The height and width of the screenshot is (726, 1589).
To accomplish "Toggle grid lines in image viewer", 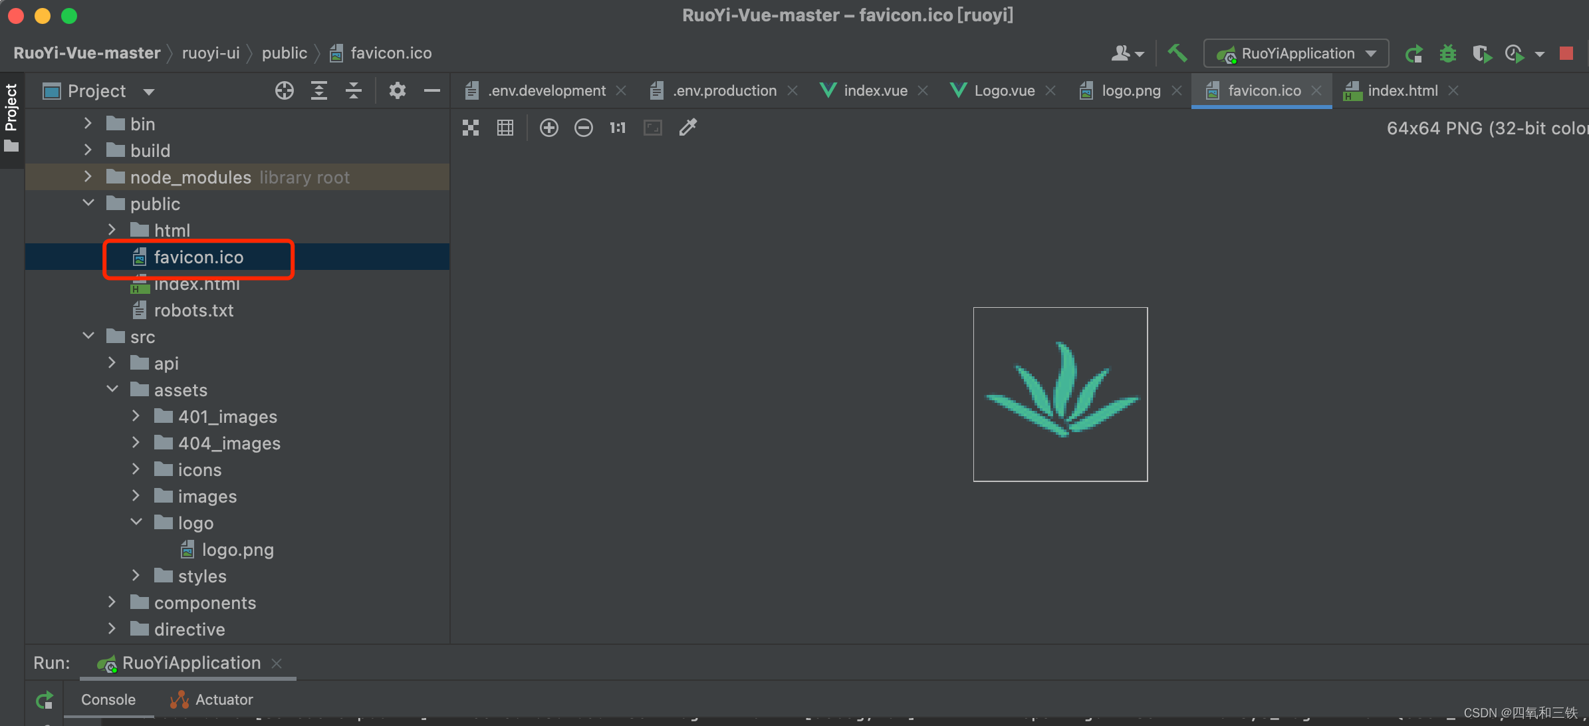I will click(x=505, y=128).
